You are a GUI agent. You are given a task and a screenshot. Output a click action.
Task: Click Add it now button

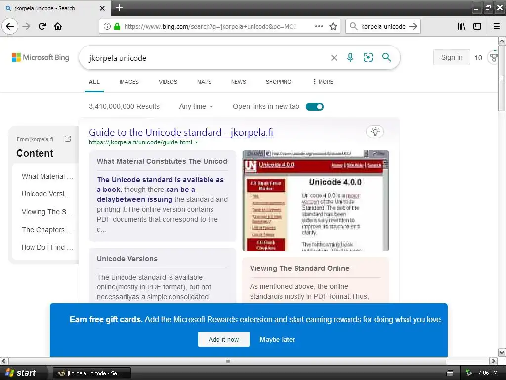[x=224, y=339]
